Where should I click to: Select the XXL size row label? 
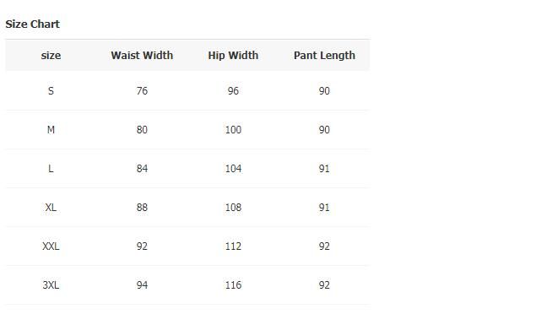point(51,246)
